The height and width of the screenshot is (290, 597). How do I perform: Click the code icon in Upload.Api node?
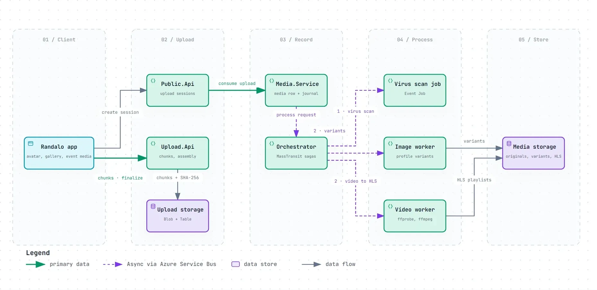point(153,144)
